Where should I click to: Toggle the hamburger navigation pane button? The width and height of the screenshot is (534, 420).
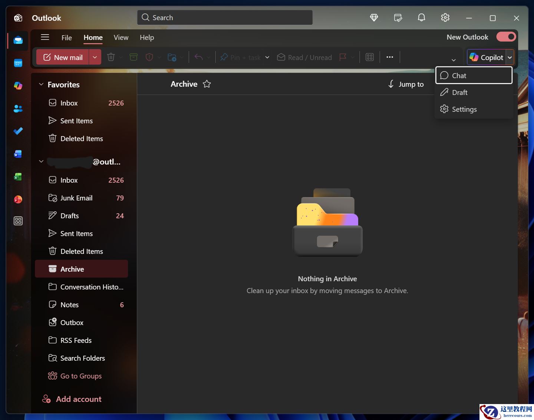pyautogui.click(x=45, y=37)
